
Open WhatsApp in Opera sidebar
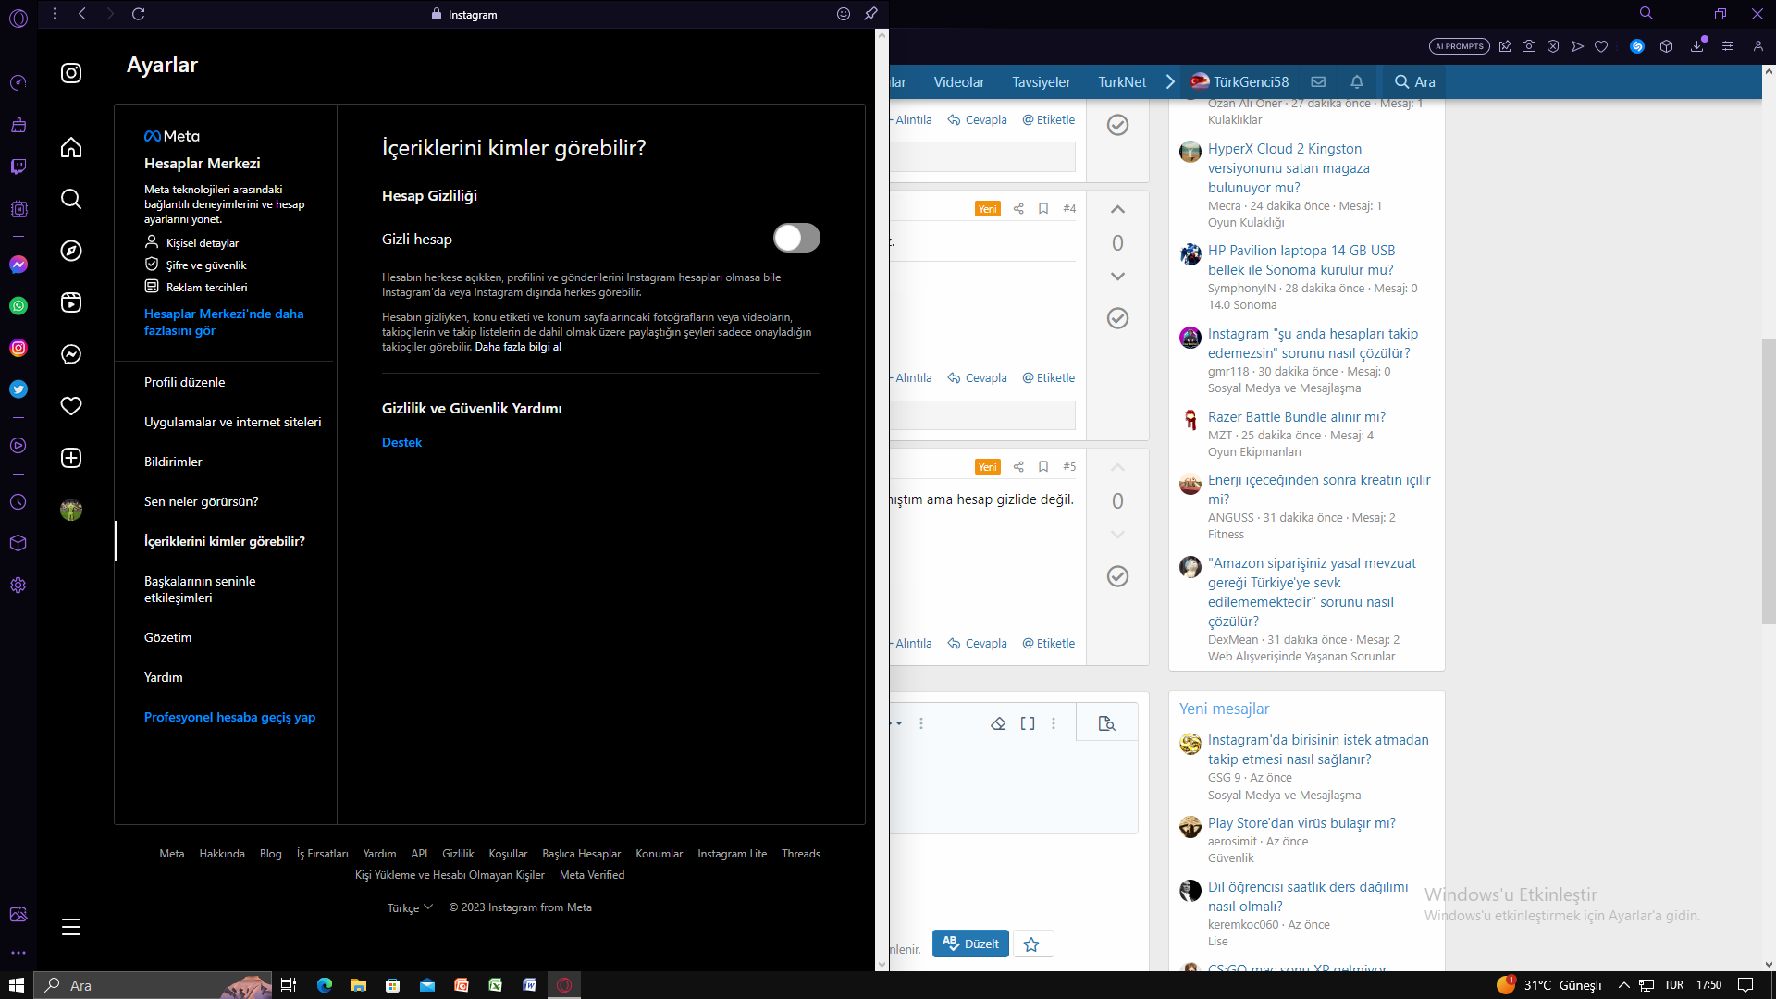[x=18, y=306]
